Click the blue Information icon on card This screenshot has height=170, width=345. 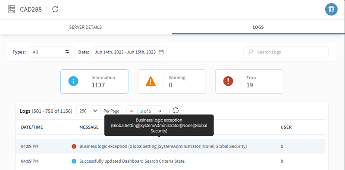73,81
